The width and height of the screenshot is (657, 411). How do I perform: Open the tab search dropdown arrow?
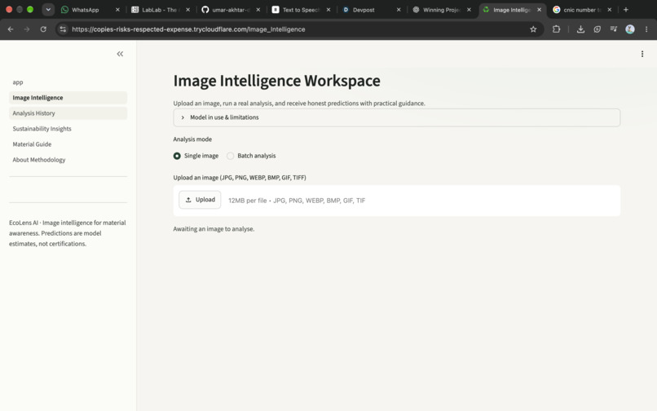48,10
